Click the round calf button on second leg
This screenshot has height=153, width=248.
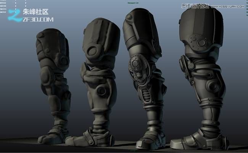(x=101, y=90)
